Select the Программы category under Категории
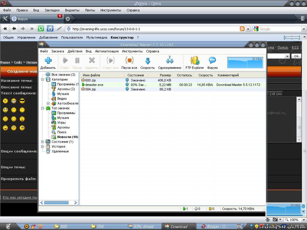This screenshot has width=307, height=230. pos(67,84)
